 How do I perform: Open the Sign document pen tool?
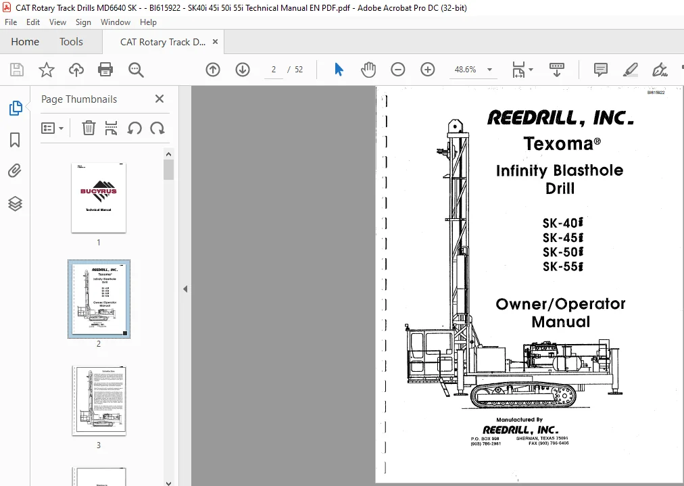click(x=660, y=70)
